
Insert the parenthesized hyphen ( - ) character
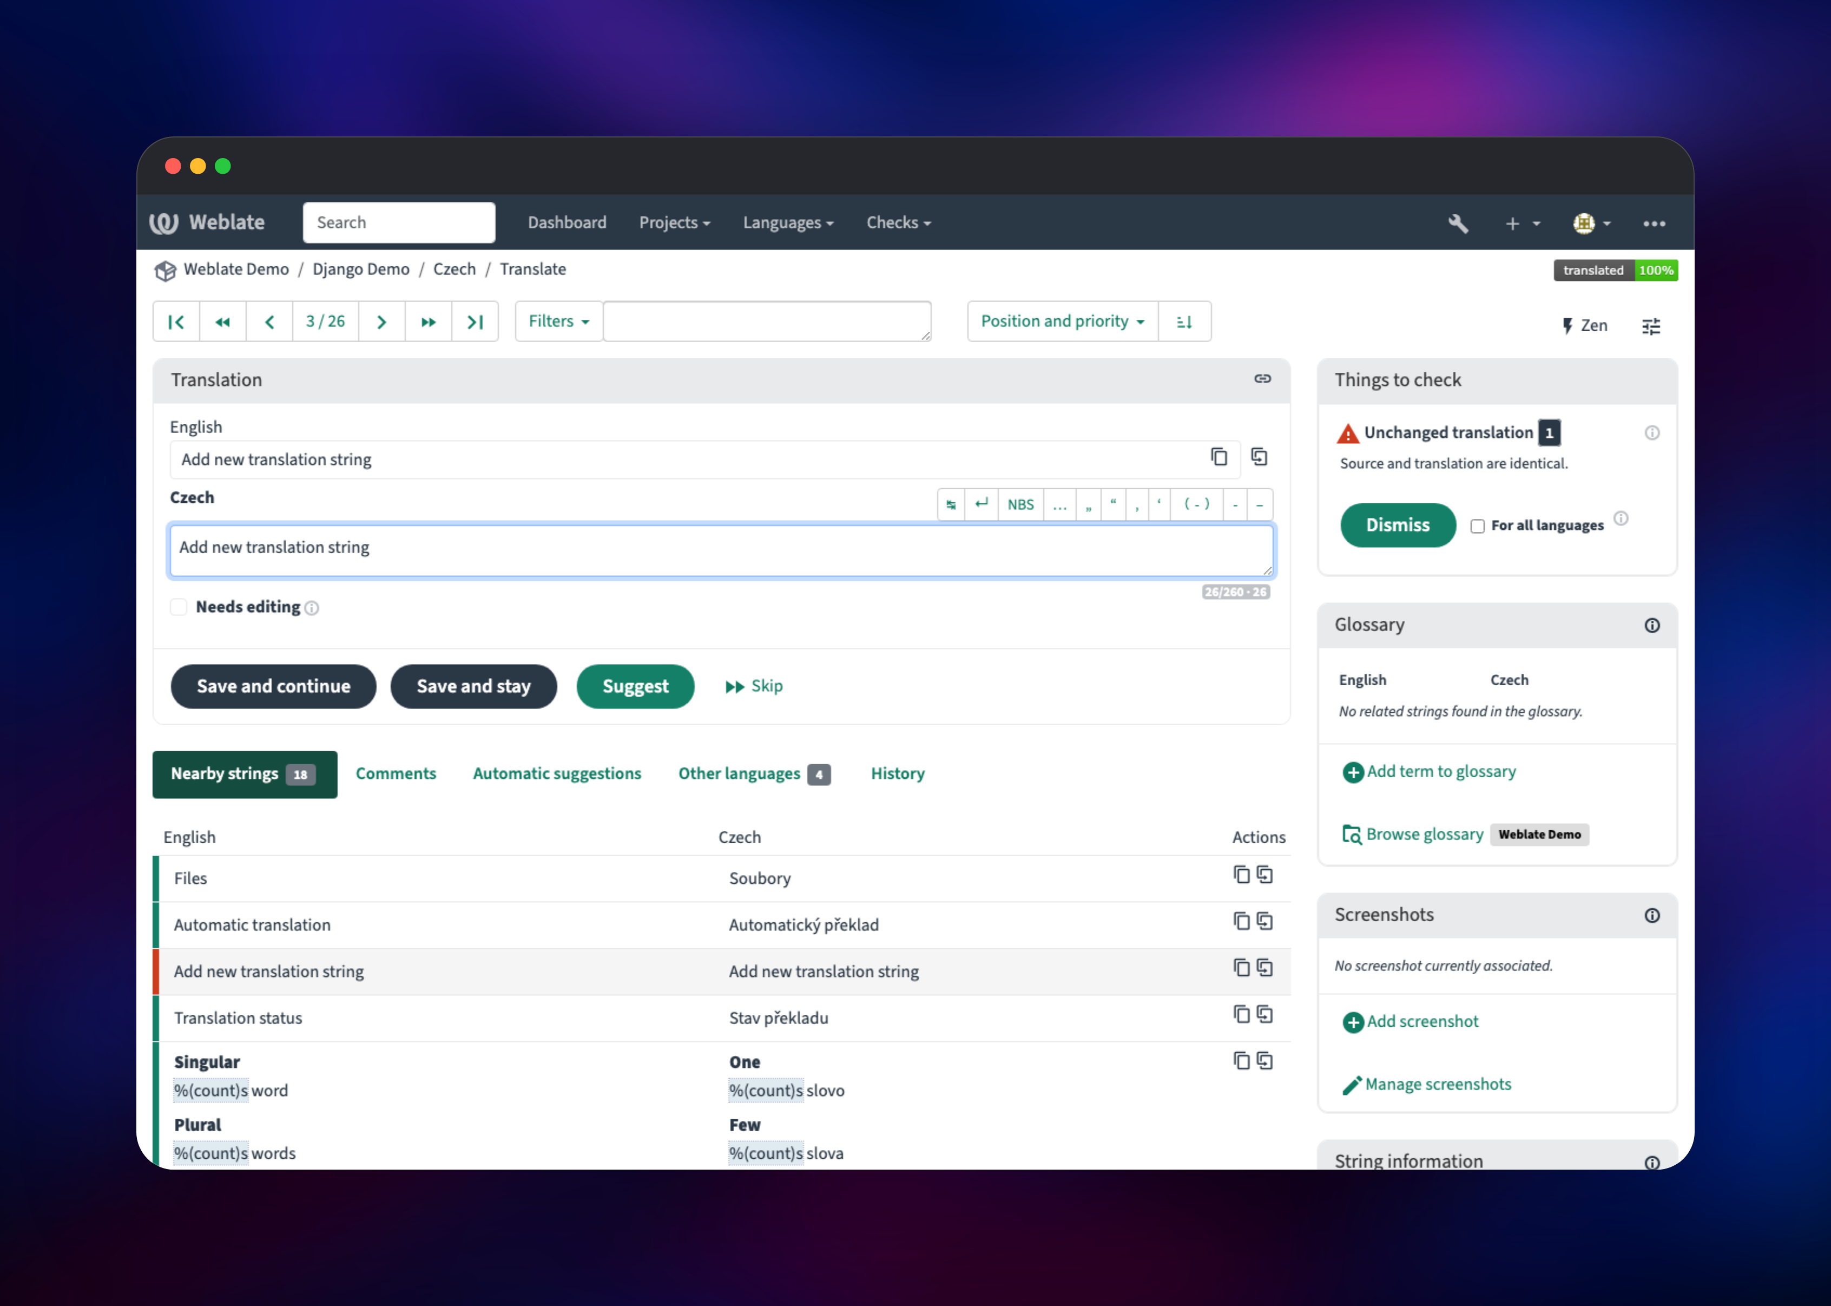coord(1197,504)
